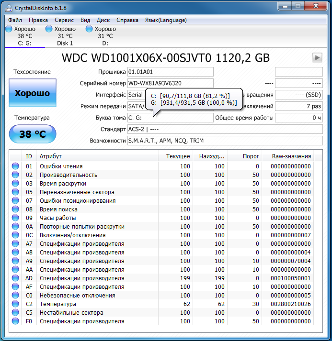Select the Часы работы attribute name
This screenshot has height=341, width=332.
tap(58, 218)
